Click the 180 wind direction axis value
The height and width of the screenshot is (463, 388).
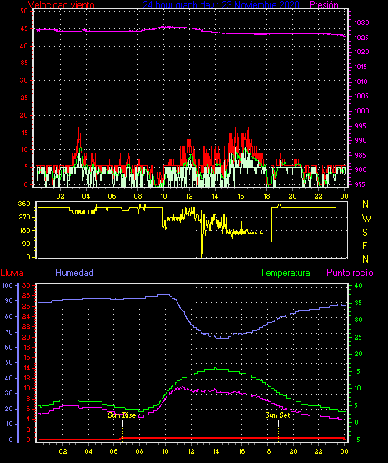pyautogui.click(x=24, y=230)
